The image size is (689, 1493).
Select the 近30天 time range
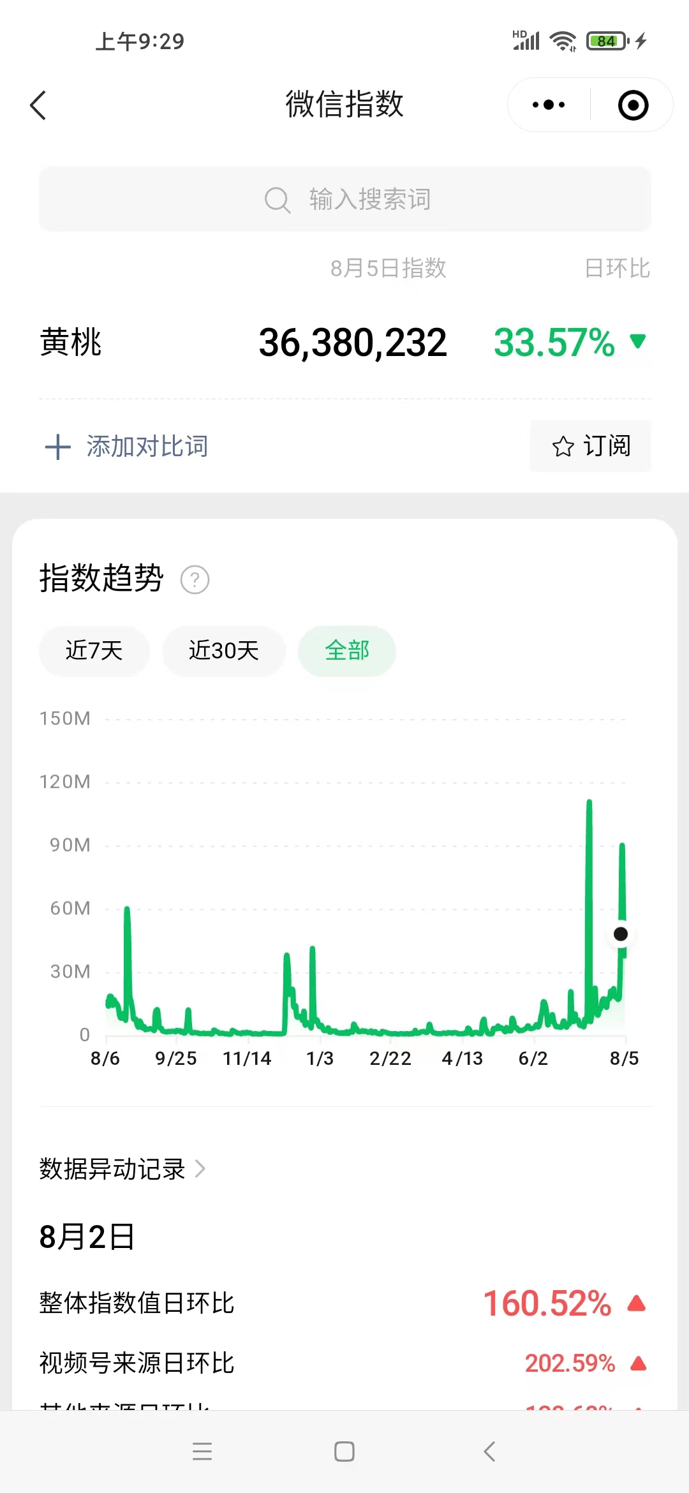pyautogui.click(x=223, y=651)
